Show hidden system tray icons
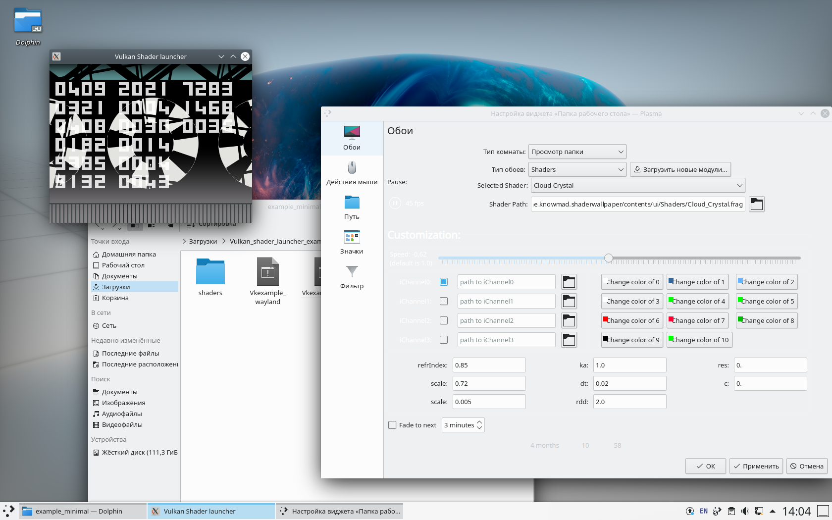 772,511
